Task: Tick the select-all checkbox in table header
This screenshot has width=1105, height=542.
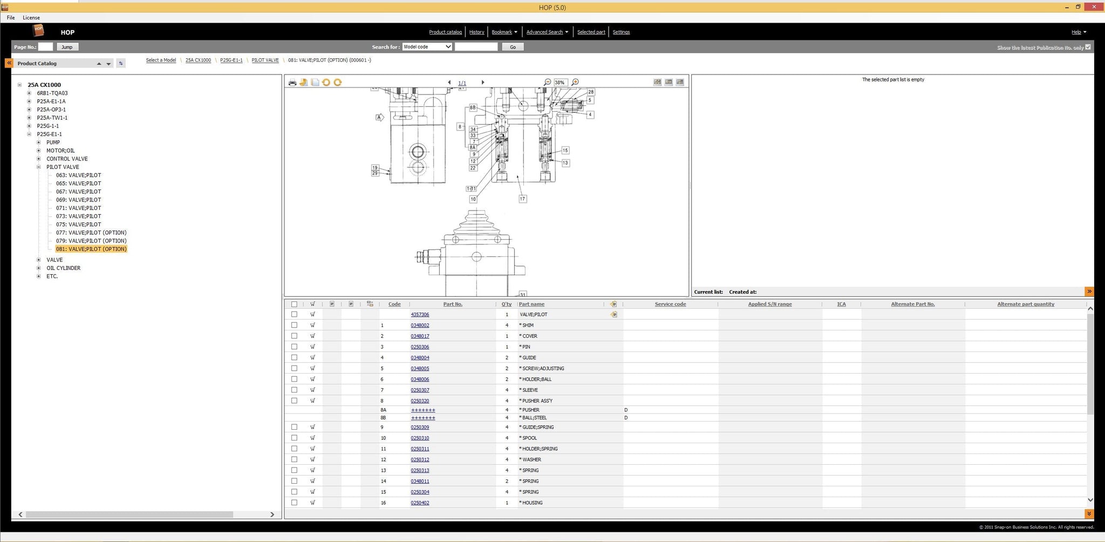Action: click(294, 304)
